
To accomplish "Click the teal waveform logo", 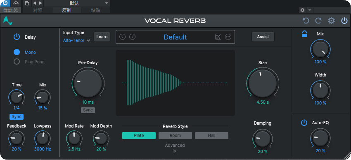I will [x=8, y=21].
